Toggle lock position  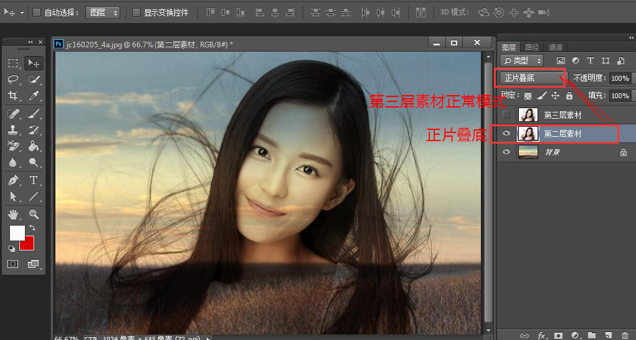pyautogui.click(x=555, y=96)
